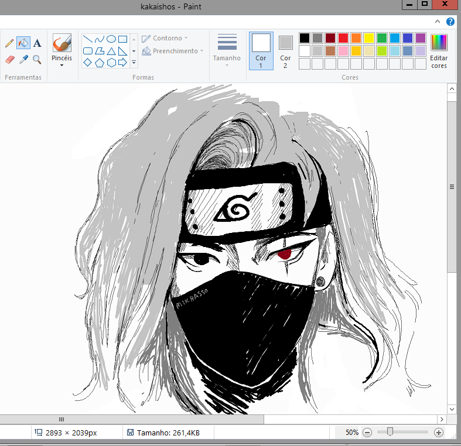The width and height of the screenshot is (461, 446).
Task: Pick the yellow color swatch
Action: pos(369,38)
